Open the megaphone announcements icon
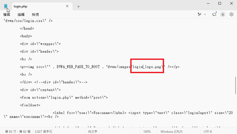The width and height of the screenshot is (237, 134). pos(214,14)
